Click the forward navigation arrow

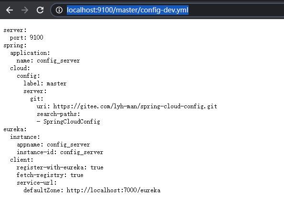pos(25,10)
